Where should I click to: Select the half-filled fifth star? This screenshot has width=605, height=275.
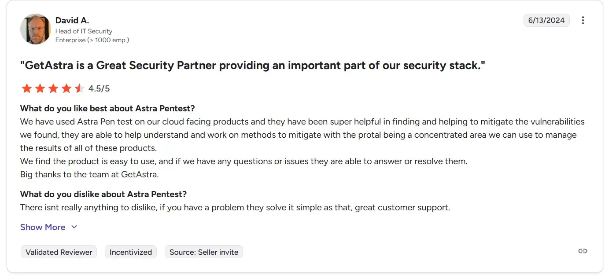(x=79, y=88)
